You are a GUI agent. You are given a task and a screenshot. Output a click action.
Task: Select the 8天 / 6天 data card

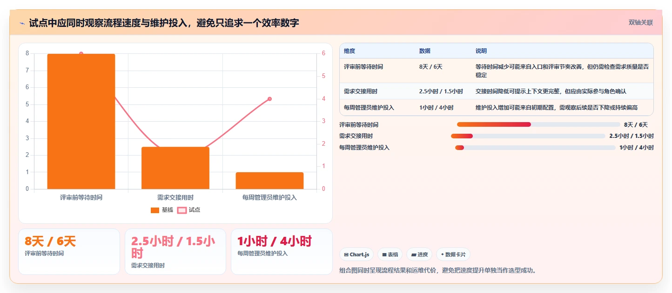pos(69,252)
